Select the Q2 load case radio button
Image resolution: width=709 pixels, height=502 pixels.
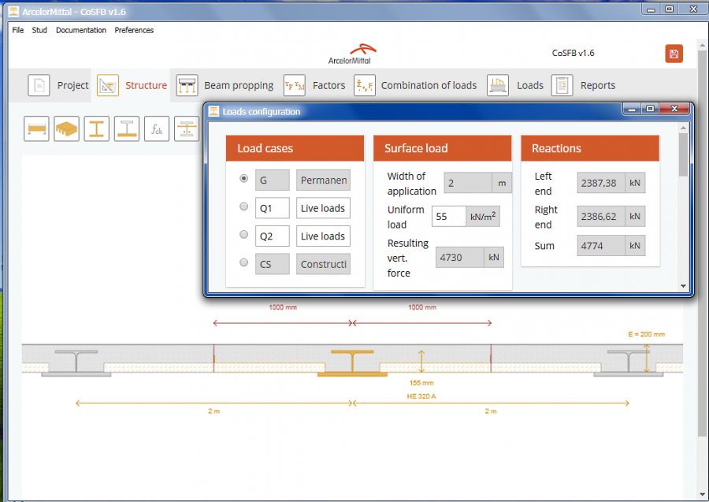243,234
